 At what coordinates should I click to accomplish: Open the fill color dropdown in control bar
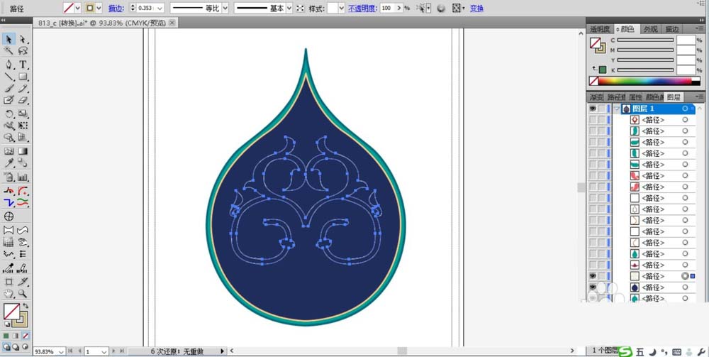77,8
